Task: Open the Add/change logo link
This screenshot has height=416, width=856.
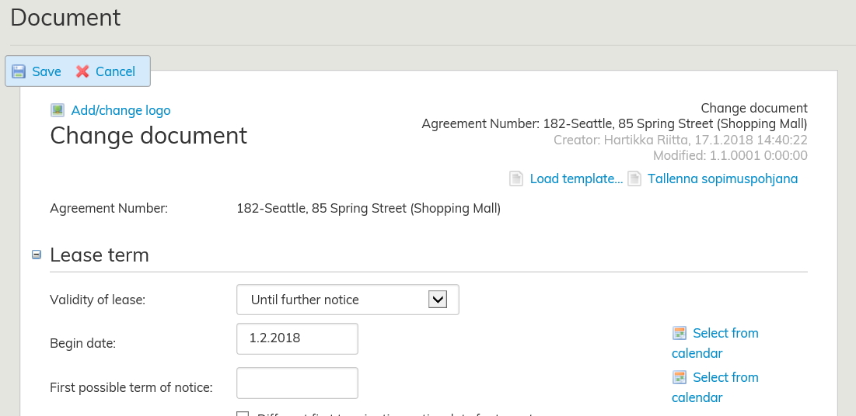Action: [x=121, y=110]
